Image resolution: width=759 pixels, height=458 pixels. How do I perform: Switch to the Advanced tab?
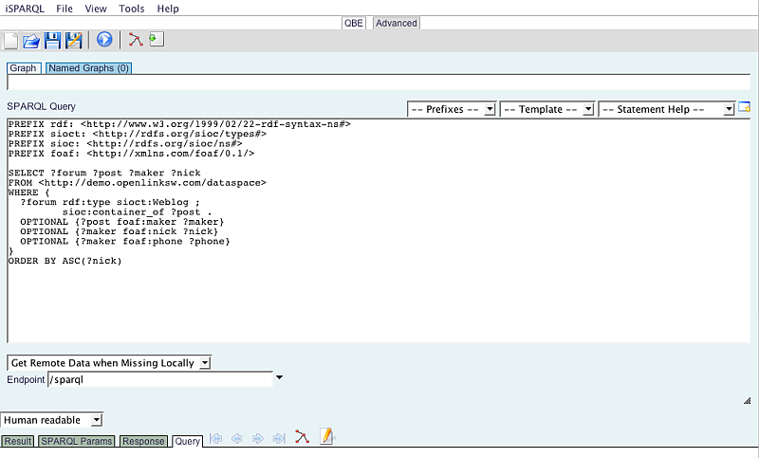pyautogui.click(x=396, y=23)
